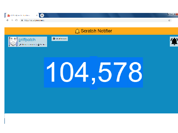Click the pencil edit link under griffpatch
The width and height of the screenshot is (178, 133).
(27, 45)
